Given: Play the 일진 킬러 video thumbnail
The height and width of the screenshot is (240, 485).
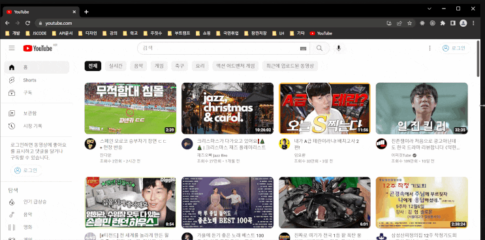Looking at the screenshot, I should click(422, 108).
